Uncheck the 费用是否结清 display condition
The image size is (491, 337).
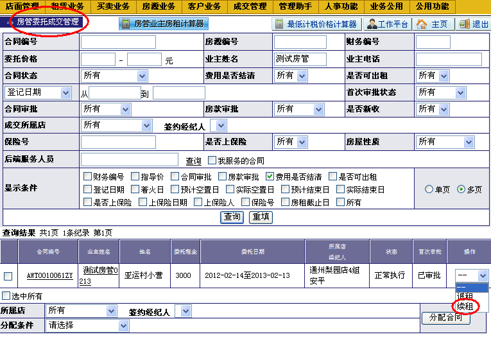270,177
